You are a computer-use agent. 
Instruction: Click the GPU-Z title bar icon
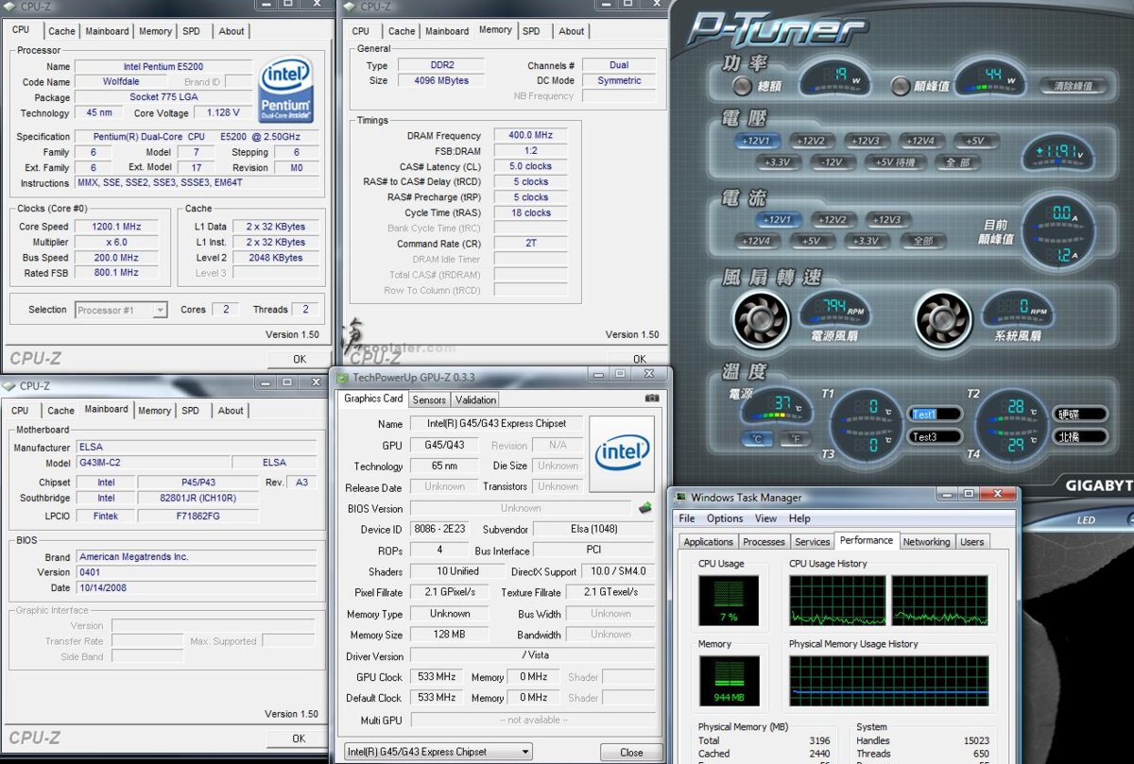pos(343,377)
